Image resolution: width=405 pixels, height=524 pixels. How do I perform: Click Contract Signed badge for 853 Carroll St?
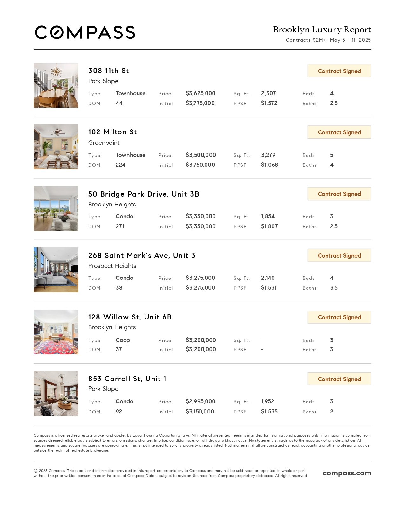[339, 379]
